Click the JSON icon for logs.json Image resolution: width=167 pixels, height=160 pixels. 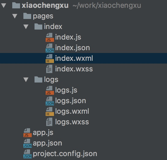click(x=50, y=101)
